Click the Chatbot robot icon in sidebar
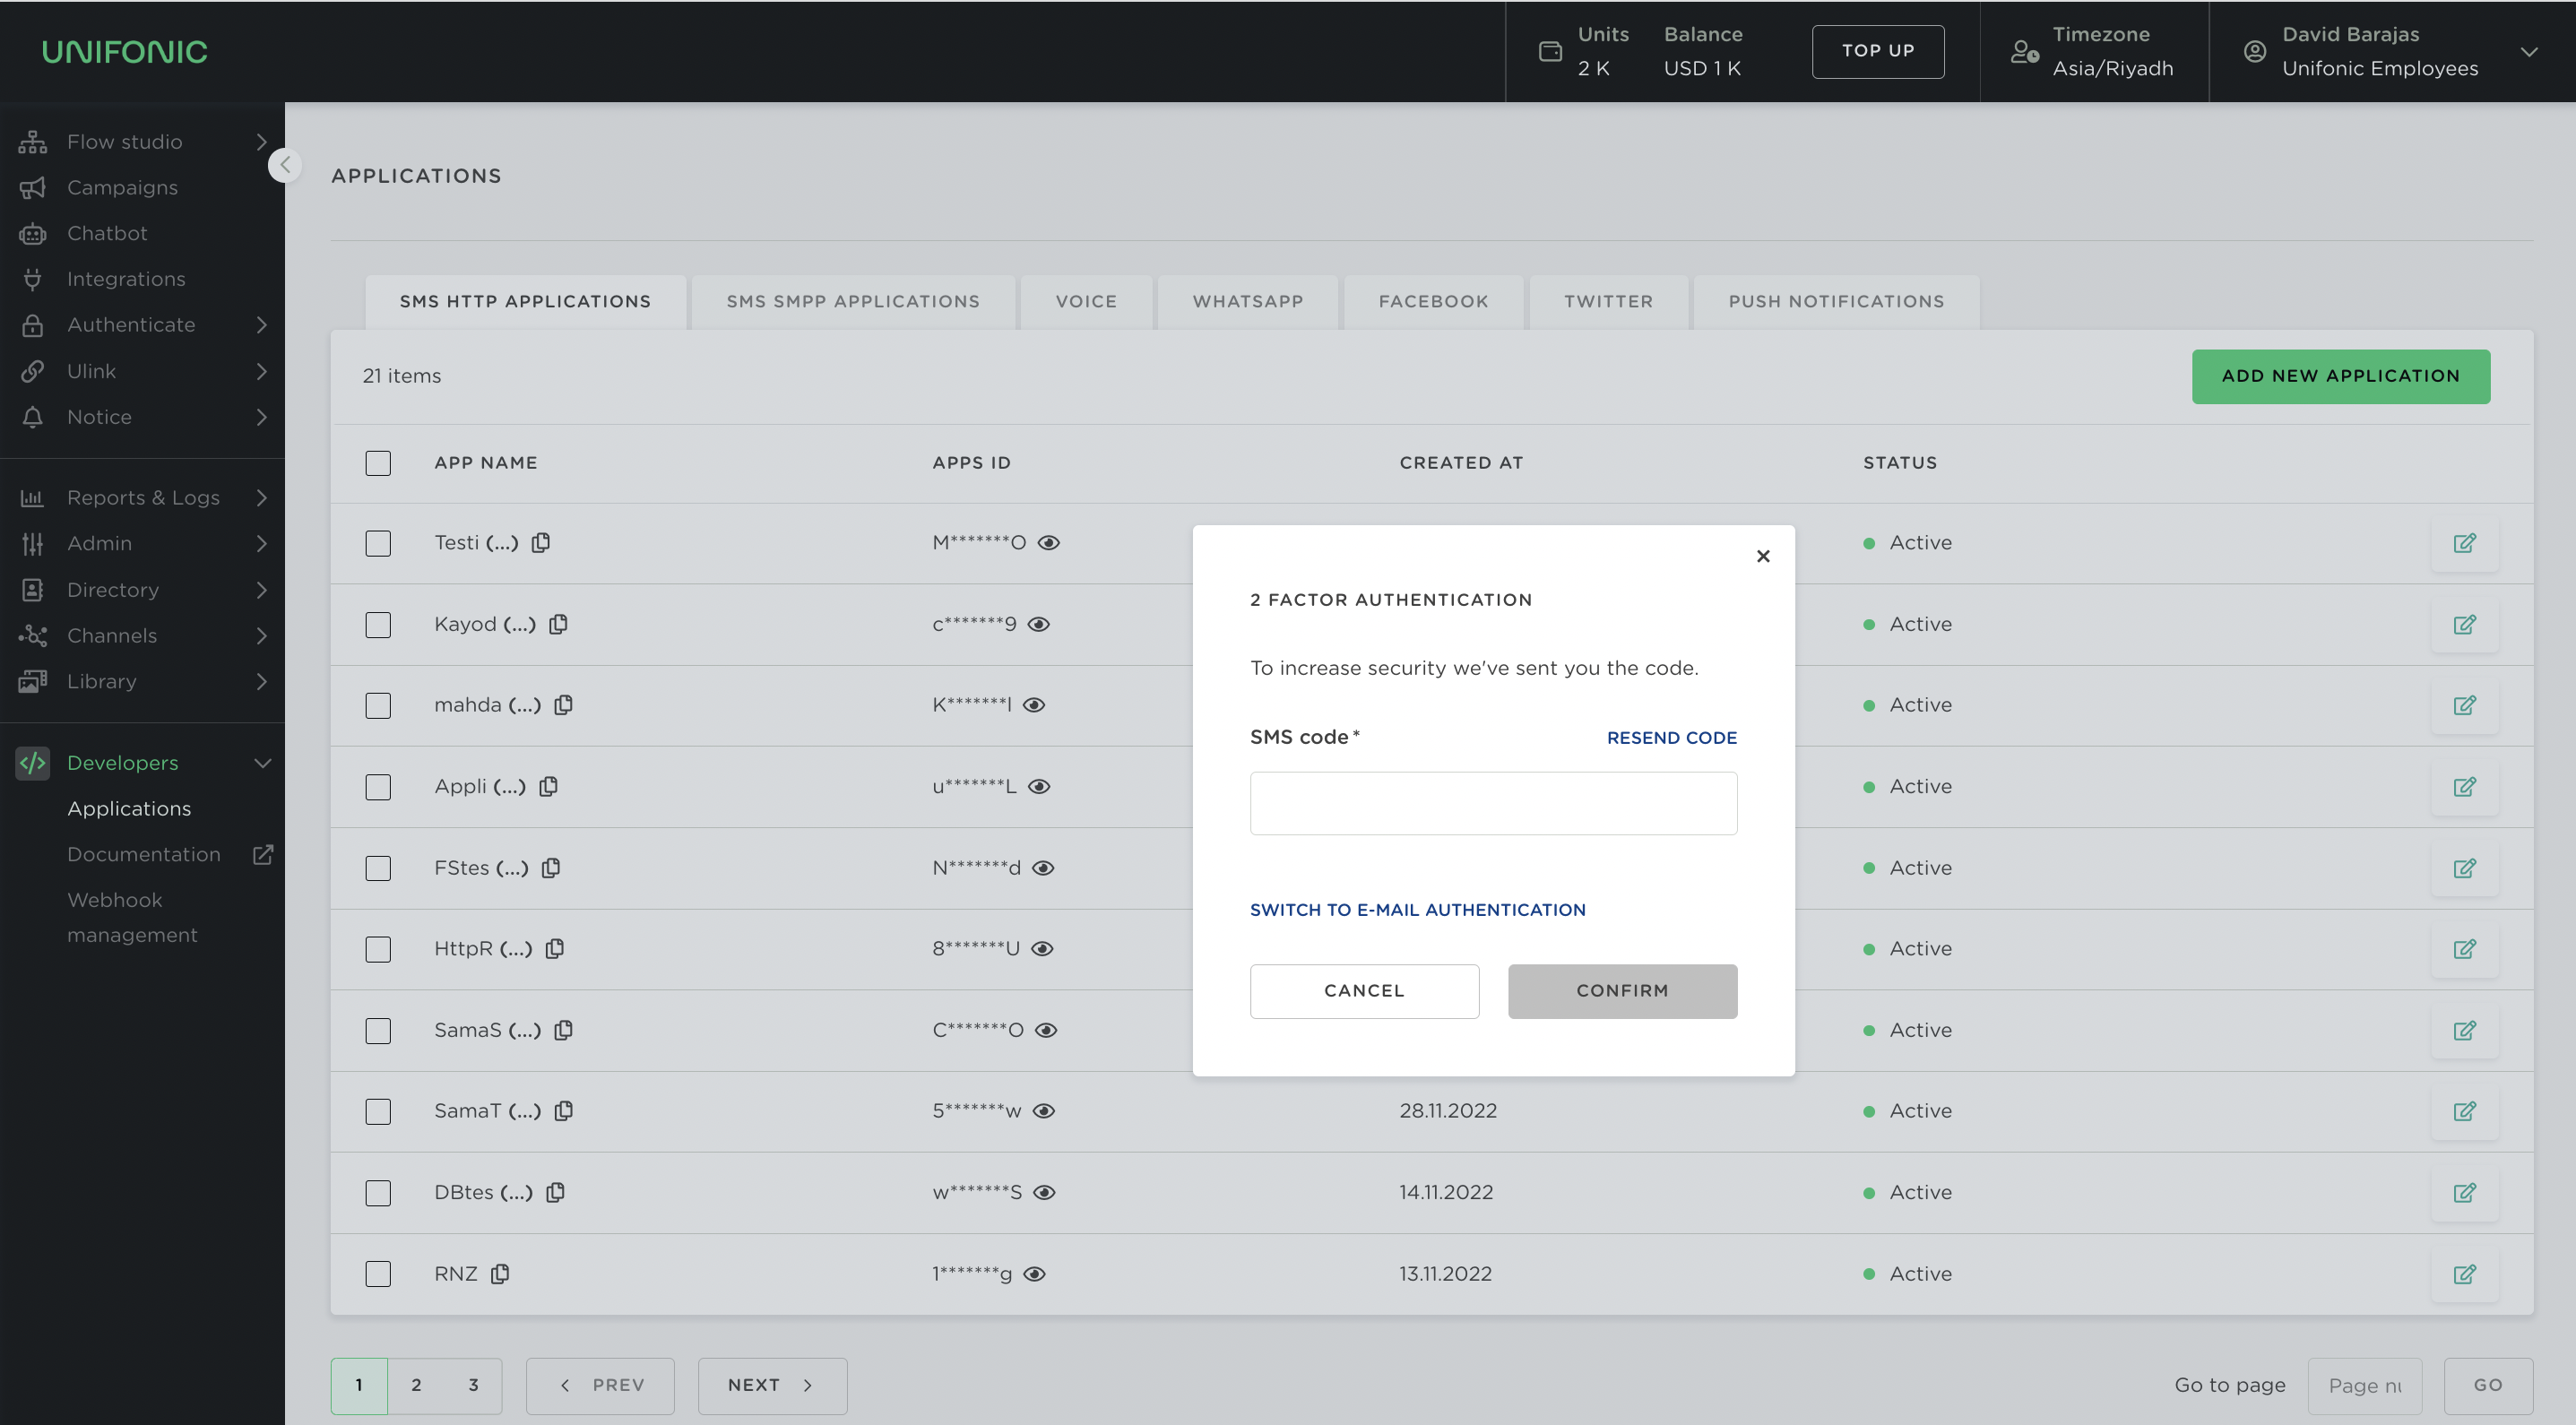The image size is (2576, 1425). pos(32,233)
